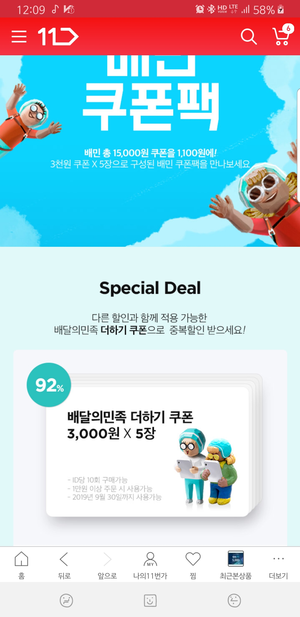This screenshot has height=617, width=300.
Task: Open the hamburger menu
Action: click(19, 36)
